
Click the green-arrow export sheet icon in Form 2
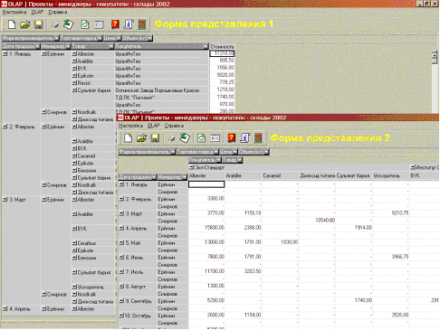[x=185, y=138]
